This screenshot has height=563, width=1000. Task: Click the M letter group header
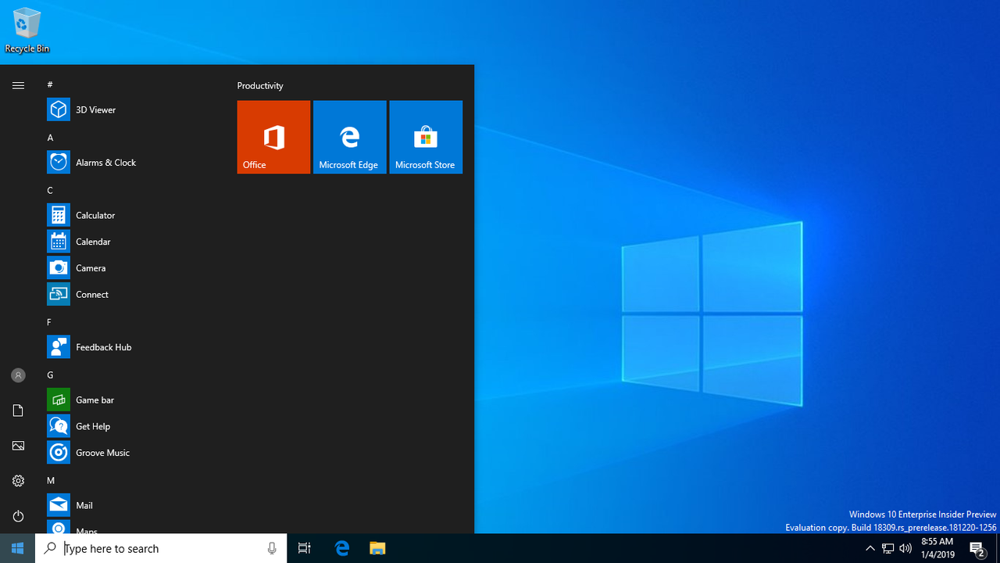coord(51,481)
